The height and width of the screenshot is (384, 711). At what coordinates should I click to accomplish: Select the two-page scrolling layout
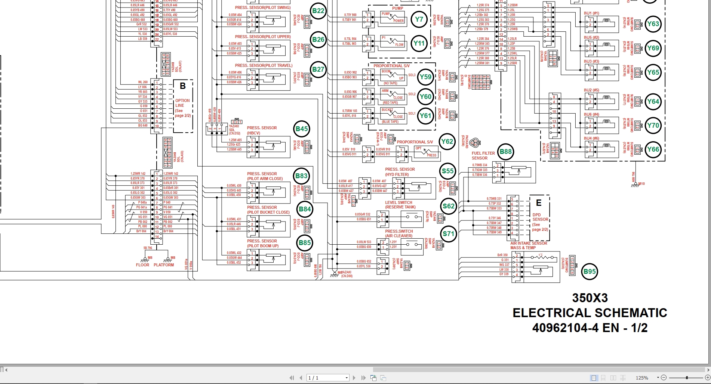click(623, 378)
